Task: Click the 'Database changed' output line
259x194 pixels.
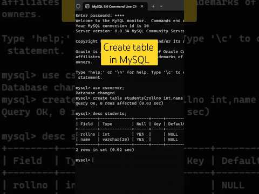Action: (95, 93)
